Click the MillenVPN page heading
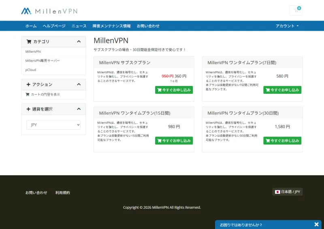 click(111, 41)
